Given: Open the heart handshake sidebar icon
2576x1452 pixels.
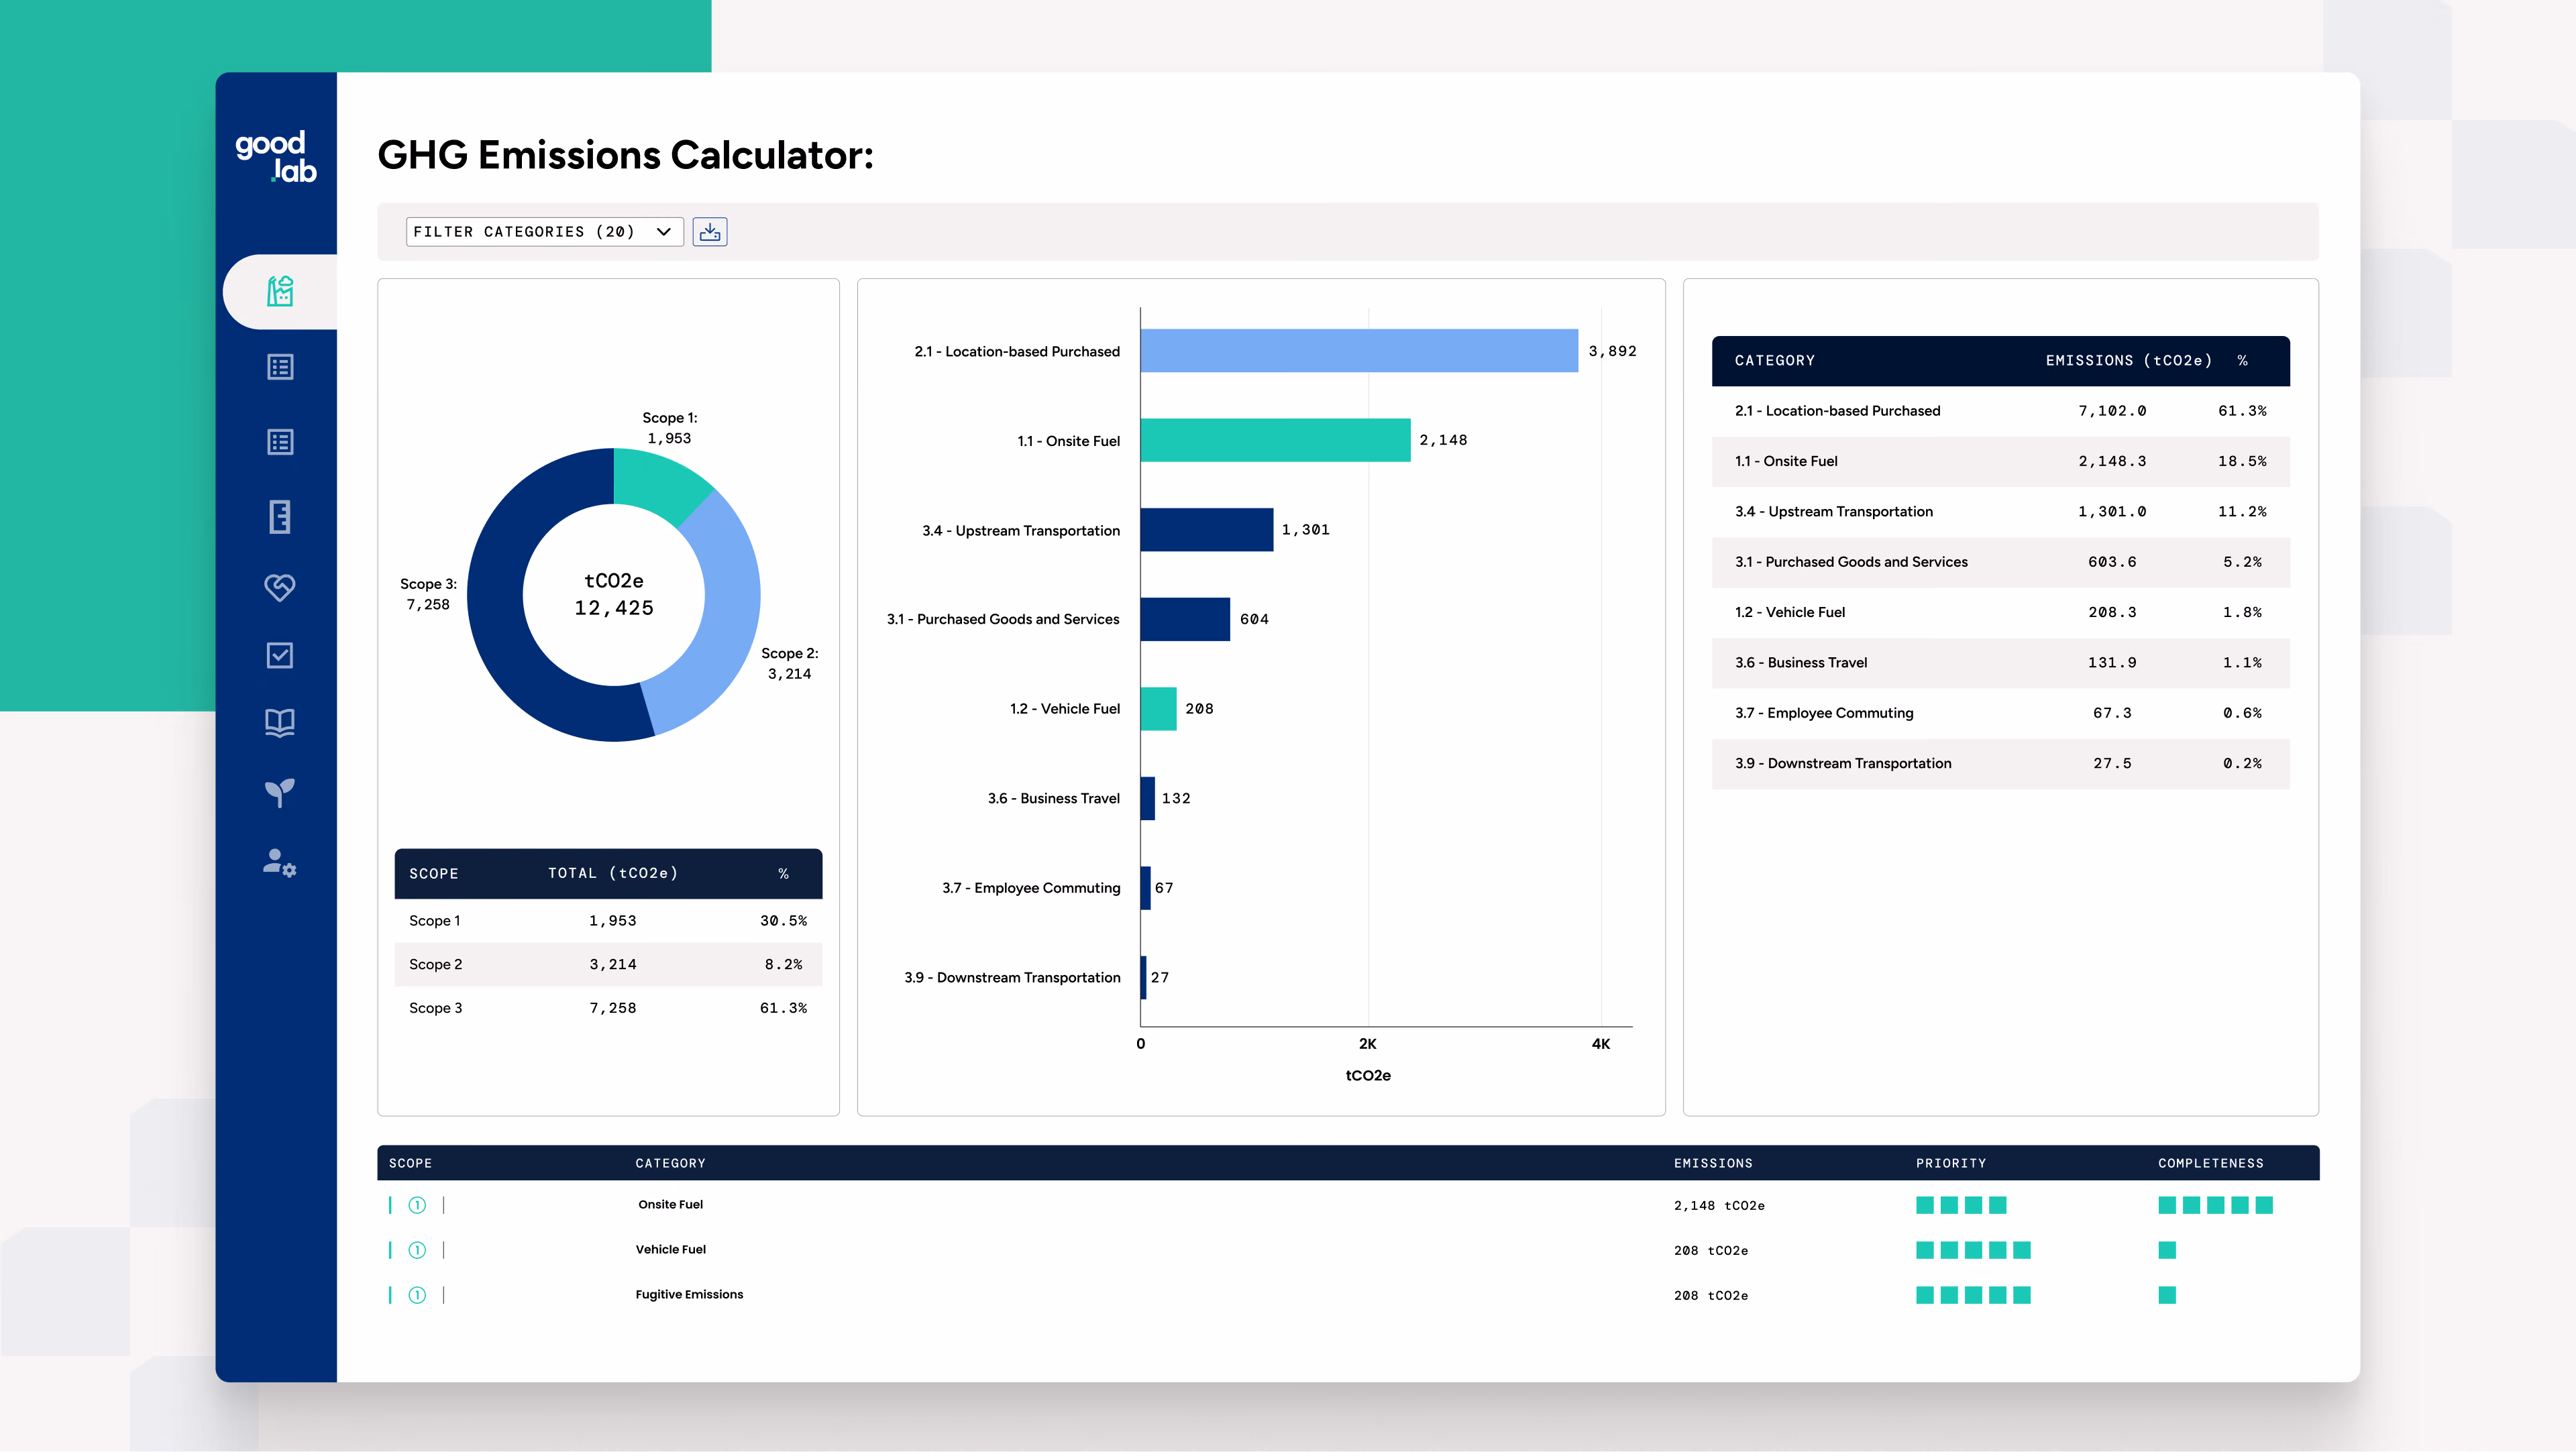Looking at the screenshot, I should point(280,587).
